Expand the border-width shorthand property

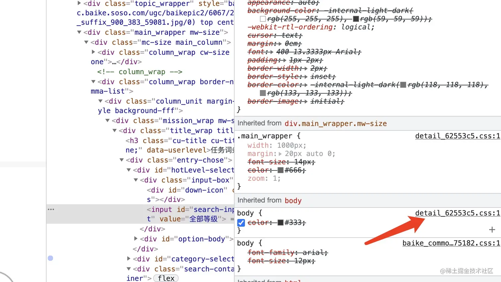(x=306, y=68)
